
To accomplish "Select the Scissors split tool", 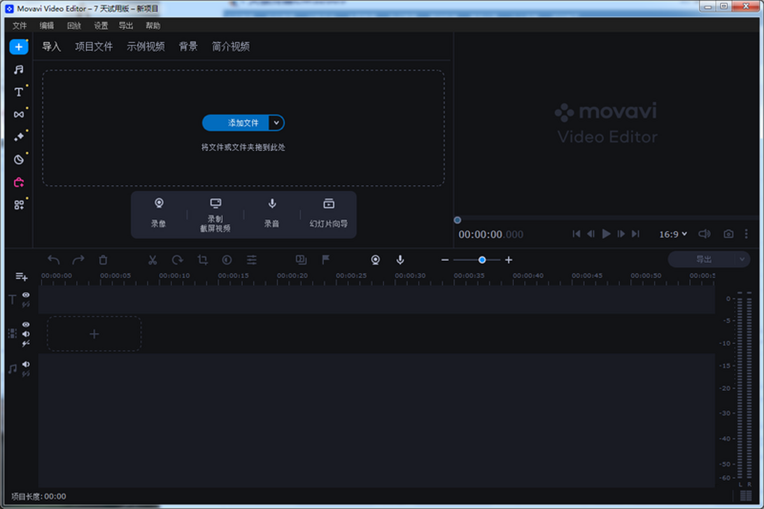I will 152,260.
